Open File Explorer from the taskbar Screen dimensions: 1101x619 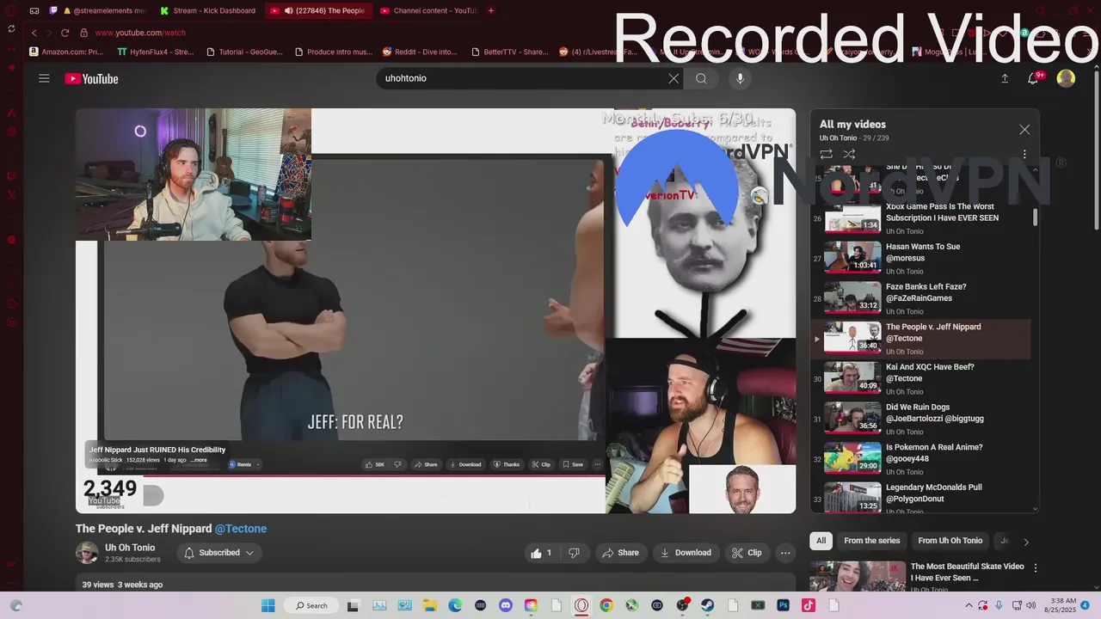pos(429,605)
